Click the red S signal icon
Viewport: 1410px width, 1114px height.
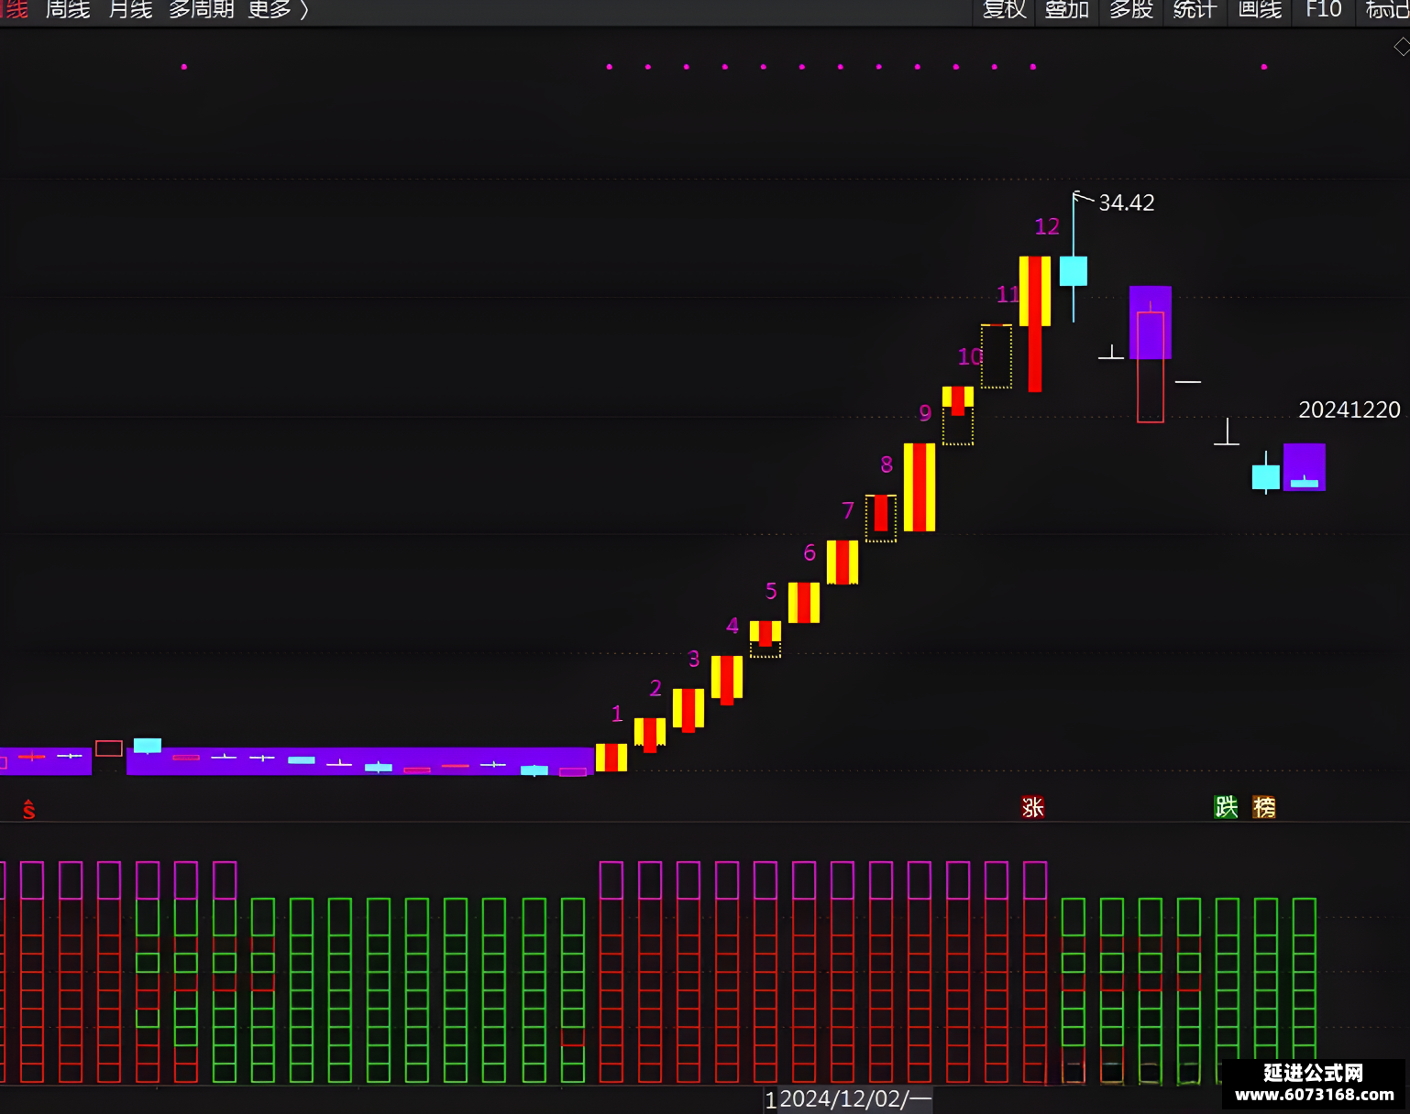click(29, 810)
